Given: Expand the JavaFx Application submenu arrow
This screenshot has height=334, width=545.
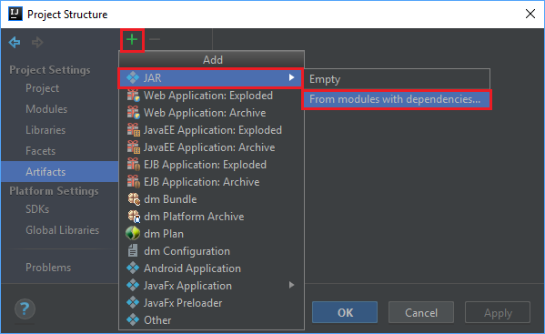Looking at the screenshot, I should click(292, 286).
